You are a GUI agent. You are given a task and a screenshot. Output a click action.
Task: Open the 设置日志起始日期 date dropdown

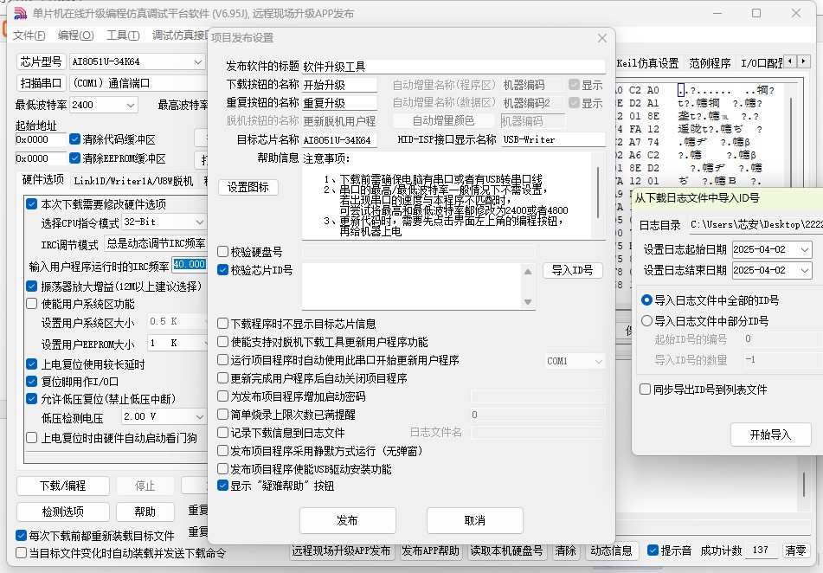803,249
